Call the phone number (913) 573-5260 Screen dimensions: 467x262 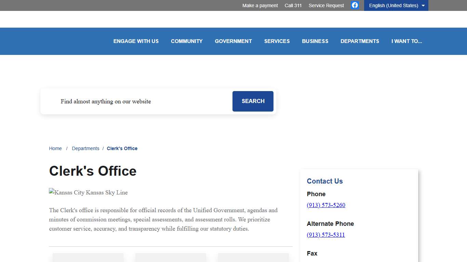pyautogui.click(x=326, y=205)
